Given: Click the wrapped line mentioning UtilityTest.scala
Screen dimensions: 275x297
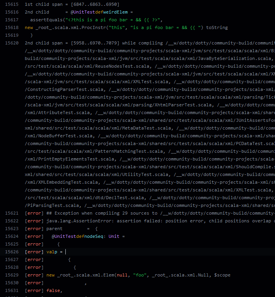Looking at the screenshot, I should [150, 175].
